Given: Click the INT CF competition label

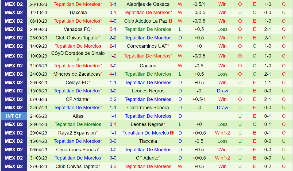Looking at the screenshot, I should point(14,116).
